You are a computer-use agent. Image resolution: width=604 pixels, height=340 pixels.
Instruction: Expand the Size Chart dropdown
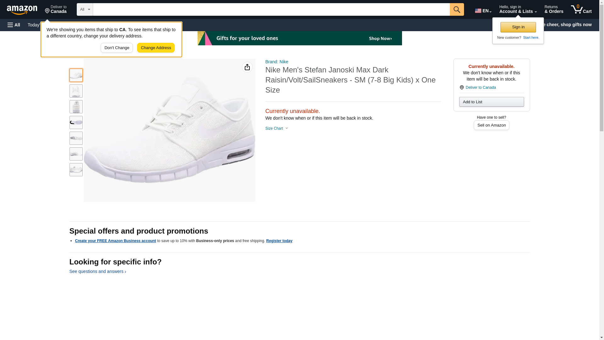[277, 128]
